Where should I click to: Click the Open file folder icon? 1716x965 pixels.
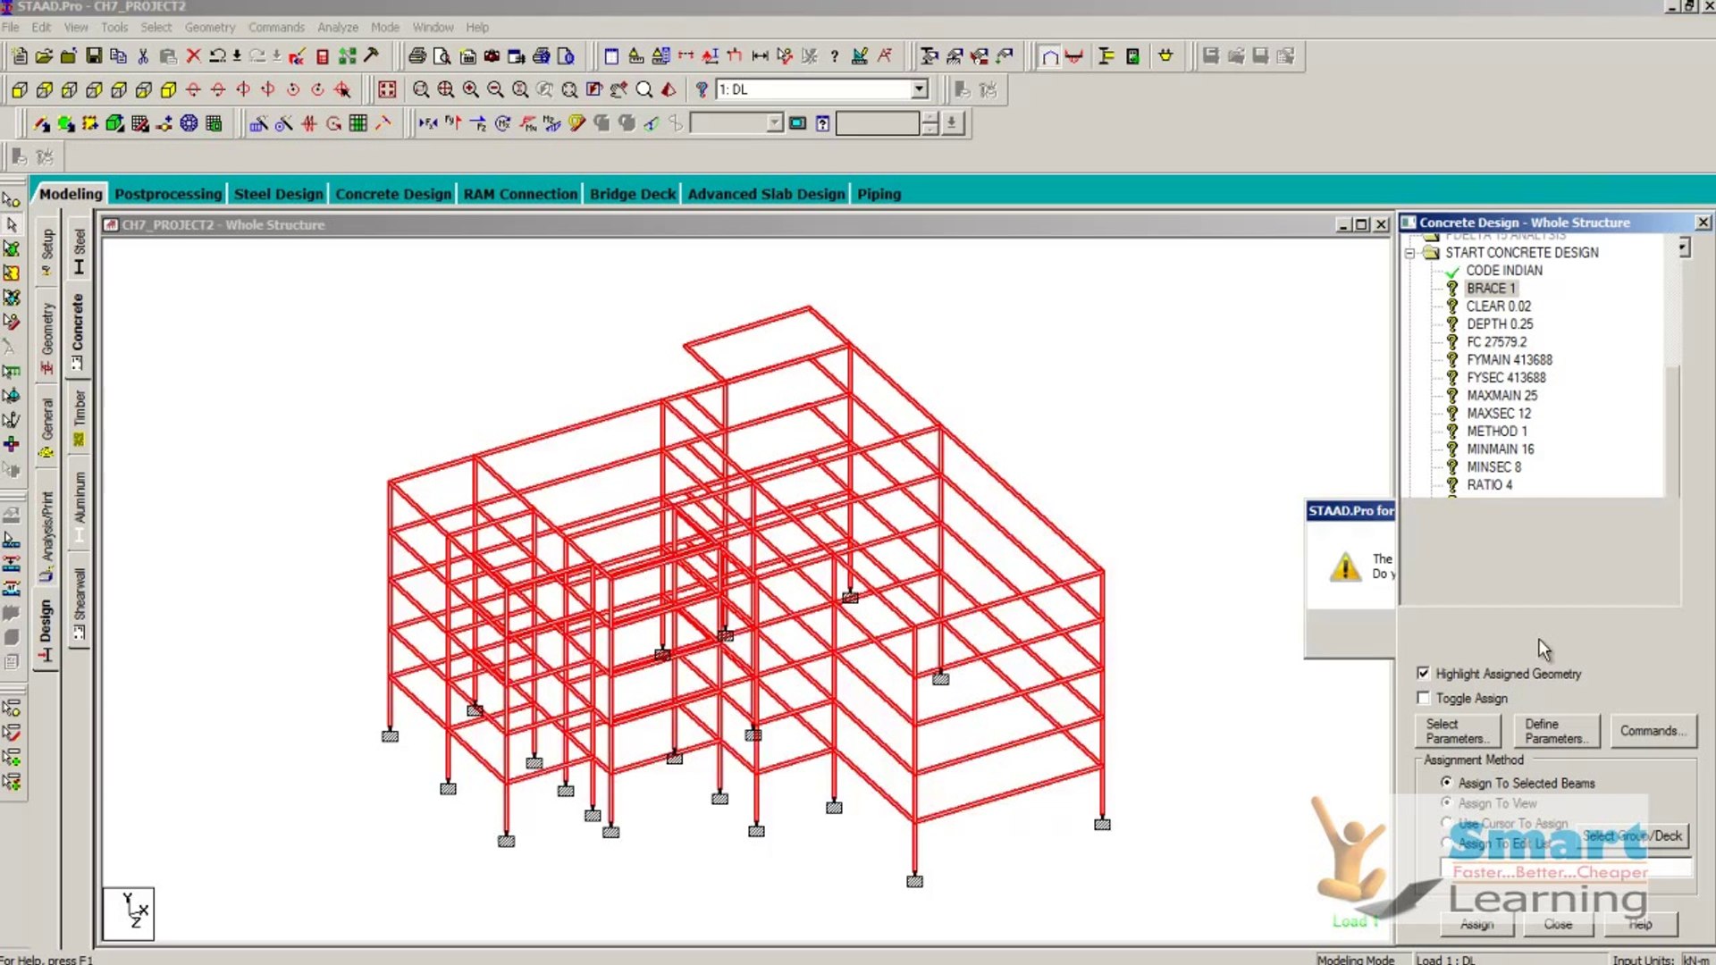point(44,56)
